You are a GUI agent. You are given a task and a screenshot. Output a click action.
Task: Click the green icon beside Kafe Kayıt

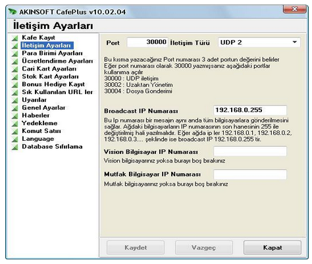point(15,38)
